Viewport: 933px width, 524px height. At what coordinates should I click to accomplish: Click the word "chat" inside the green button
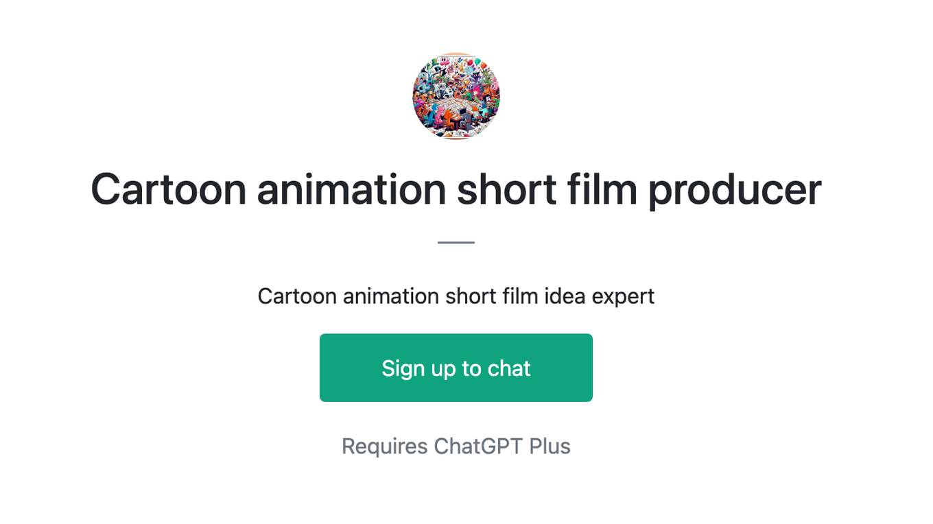(509, 368)
